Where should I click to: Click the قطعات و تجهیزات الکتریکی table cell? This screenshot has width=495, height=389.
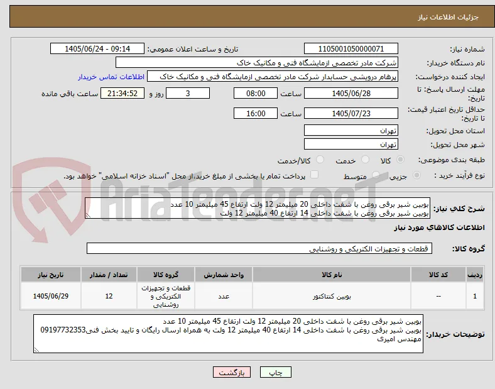[x=166, y=296]
